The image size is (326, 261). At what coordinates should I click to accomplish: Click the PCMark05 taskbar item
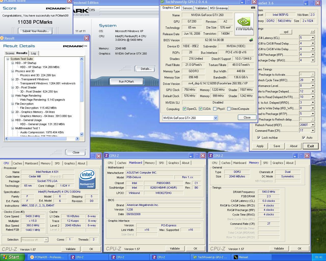pyautogui.click(x=47, y=257)
